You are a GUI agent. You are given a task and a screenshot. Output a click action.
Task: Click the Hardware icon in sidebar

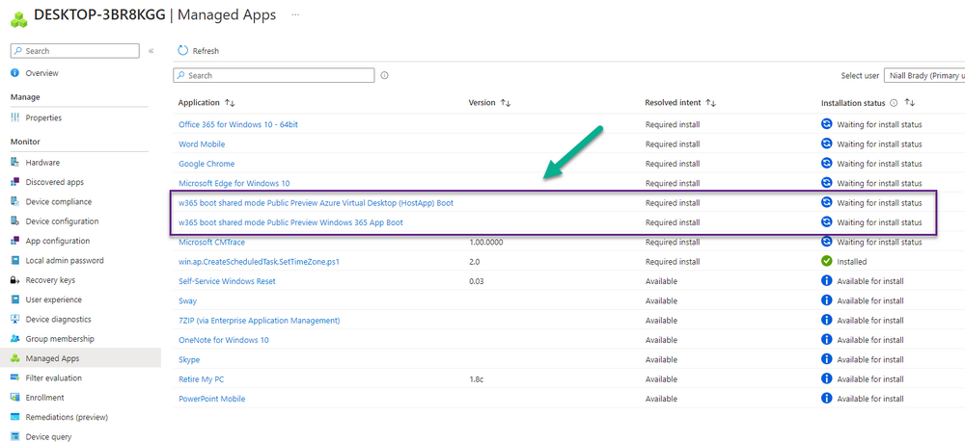[15, 163]
